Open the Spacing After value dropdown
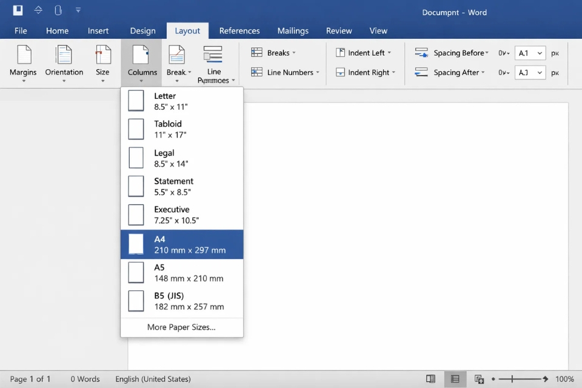This screenshot has width=582, height=388. tap(530, 72)
